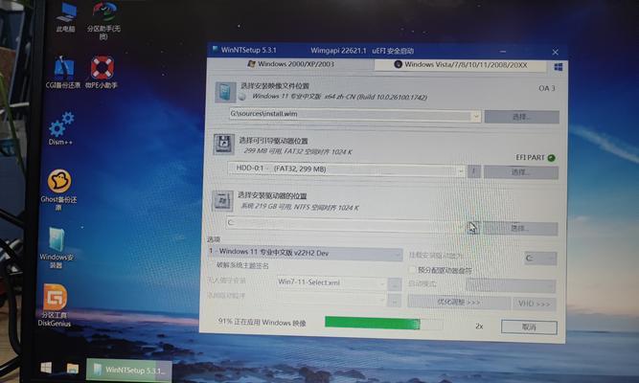Click the OA 3 label
639x383 pixels.
pos(547,88)
